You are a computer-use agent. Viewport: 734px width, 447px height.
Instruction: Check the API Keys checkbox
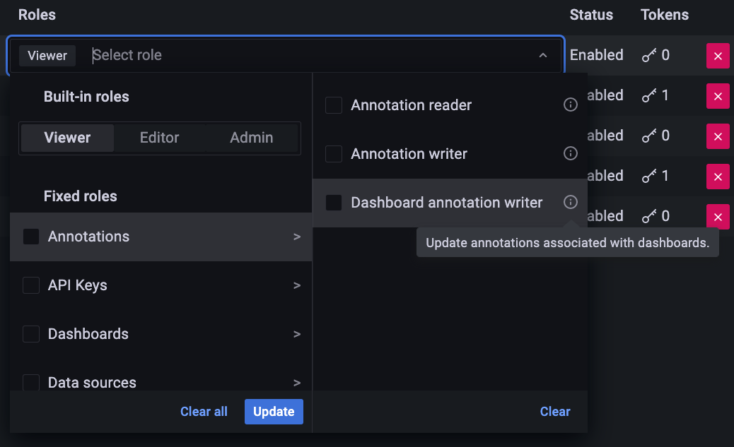click(31, 285)
